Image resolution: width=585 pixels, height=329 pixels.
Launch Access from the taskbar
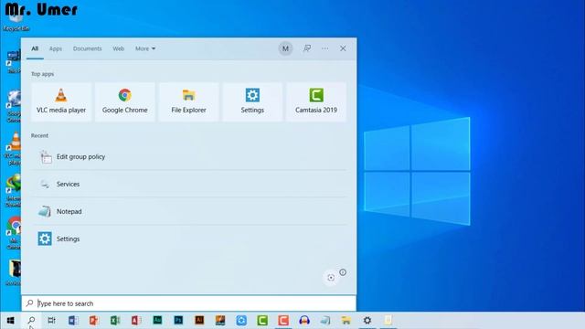136,320
